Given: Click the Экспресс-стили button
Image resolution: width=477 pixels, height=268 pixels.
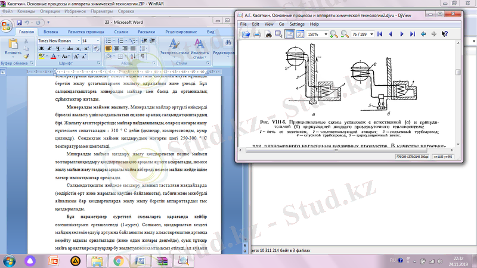Looking at the screenshot, I should point(174,48).
